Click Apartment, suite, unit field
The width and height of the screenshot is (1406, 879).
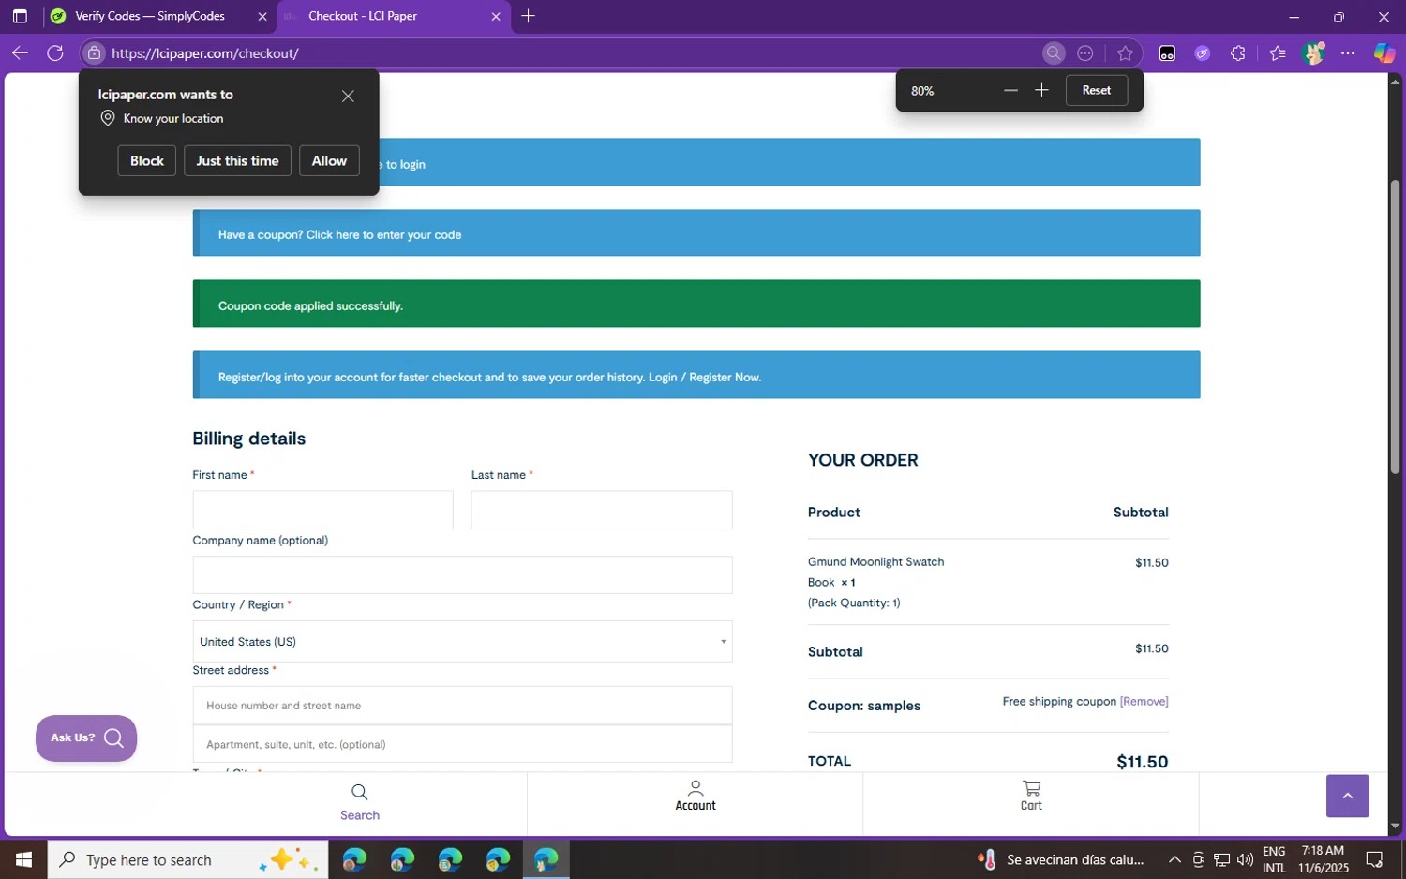pos(462,744)
